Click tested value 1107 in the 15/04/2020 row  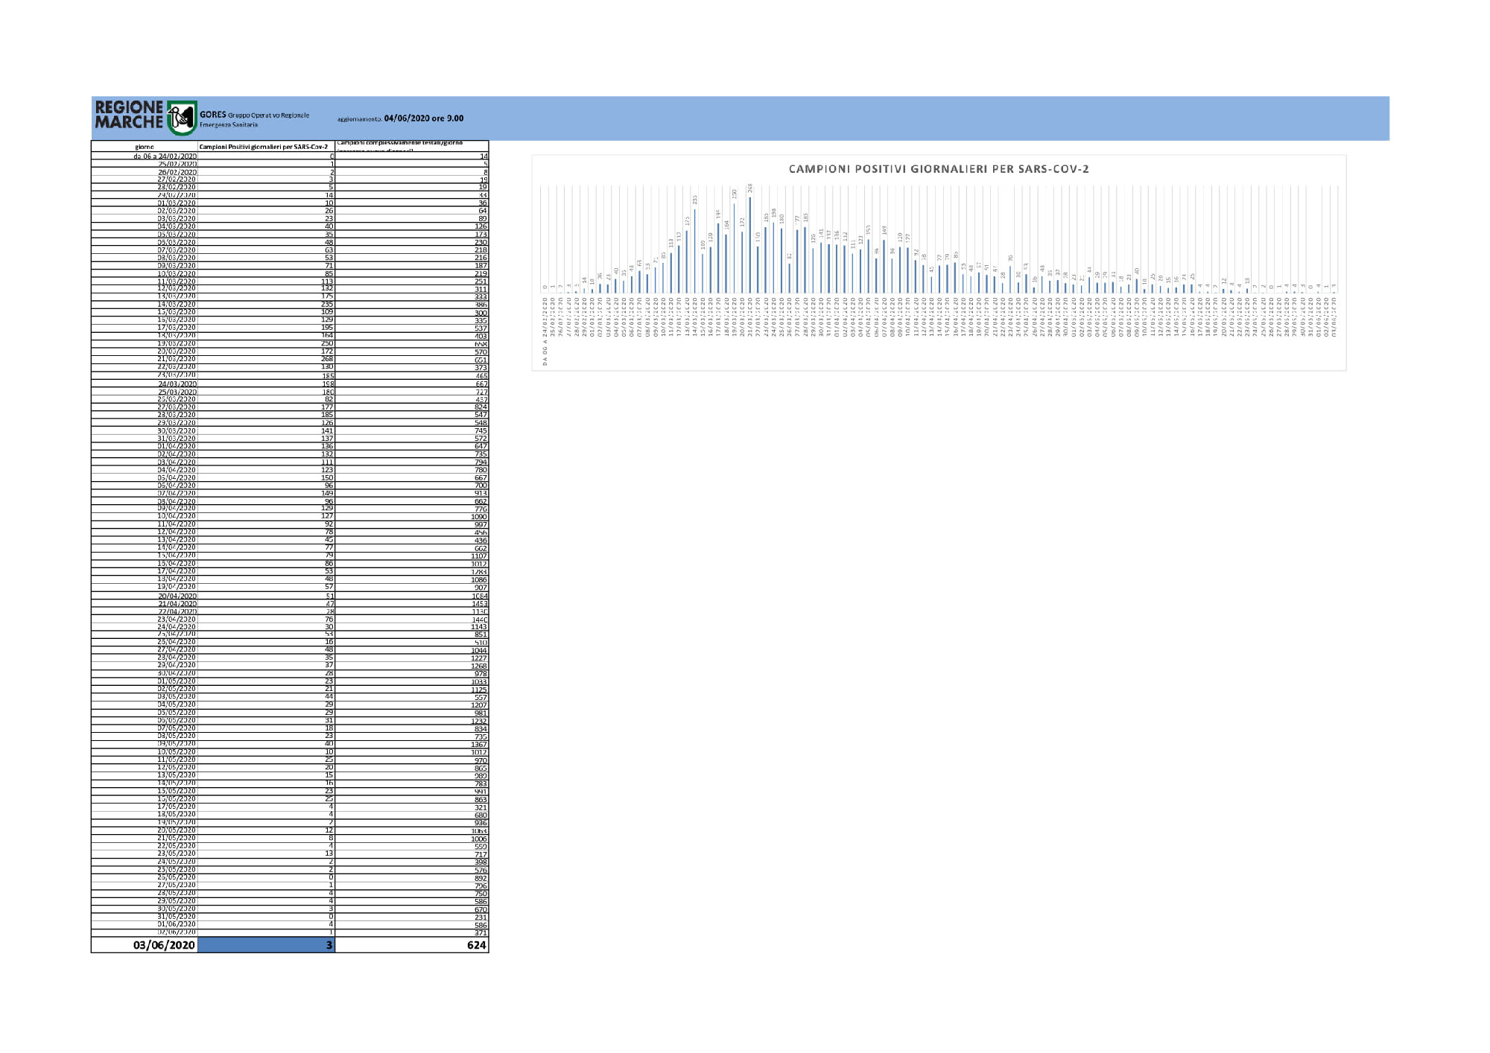pos(478,556)
